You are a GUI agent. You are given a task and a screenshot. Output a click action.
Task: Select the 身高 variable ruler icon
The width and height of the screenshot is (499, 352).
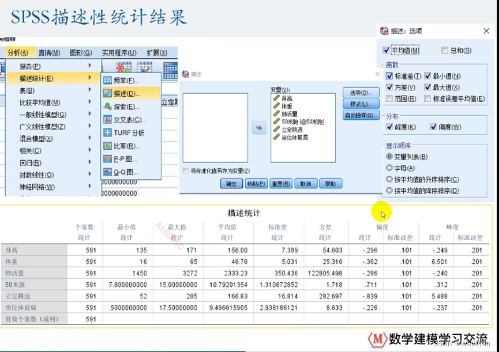[276, 98]
